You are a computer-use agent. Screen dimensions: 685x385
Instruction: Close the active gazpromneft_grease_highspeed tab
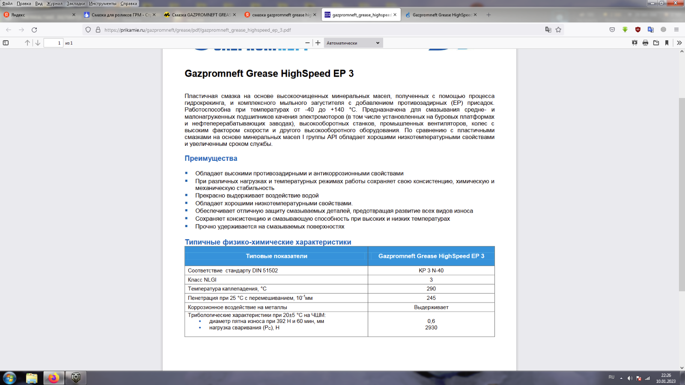click(395, 15)
